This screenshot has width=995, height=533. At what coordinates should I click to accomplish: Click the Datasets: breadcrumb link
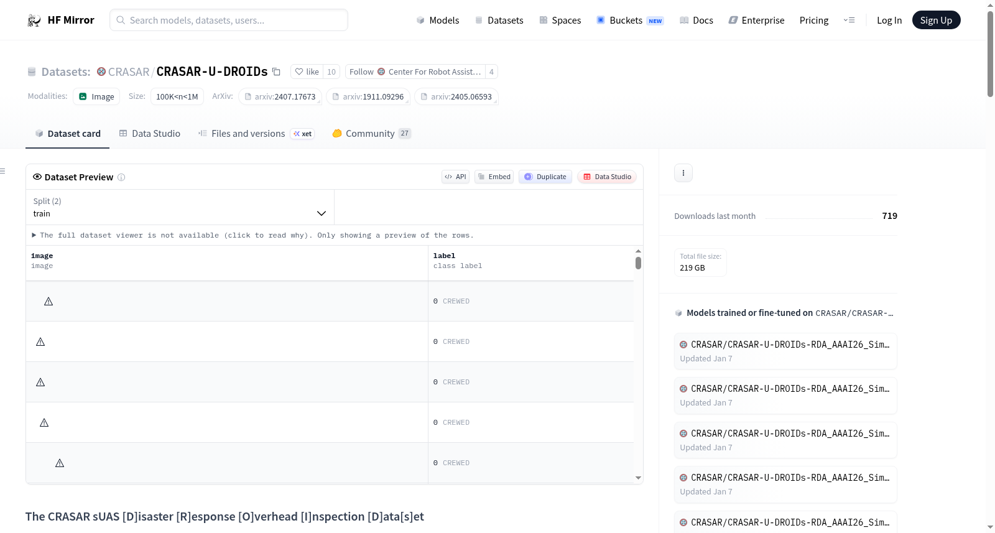pyautogui.click(x=66, y=72)
